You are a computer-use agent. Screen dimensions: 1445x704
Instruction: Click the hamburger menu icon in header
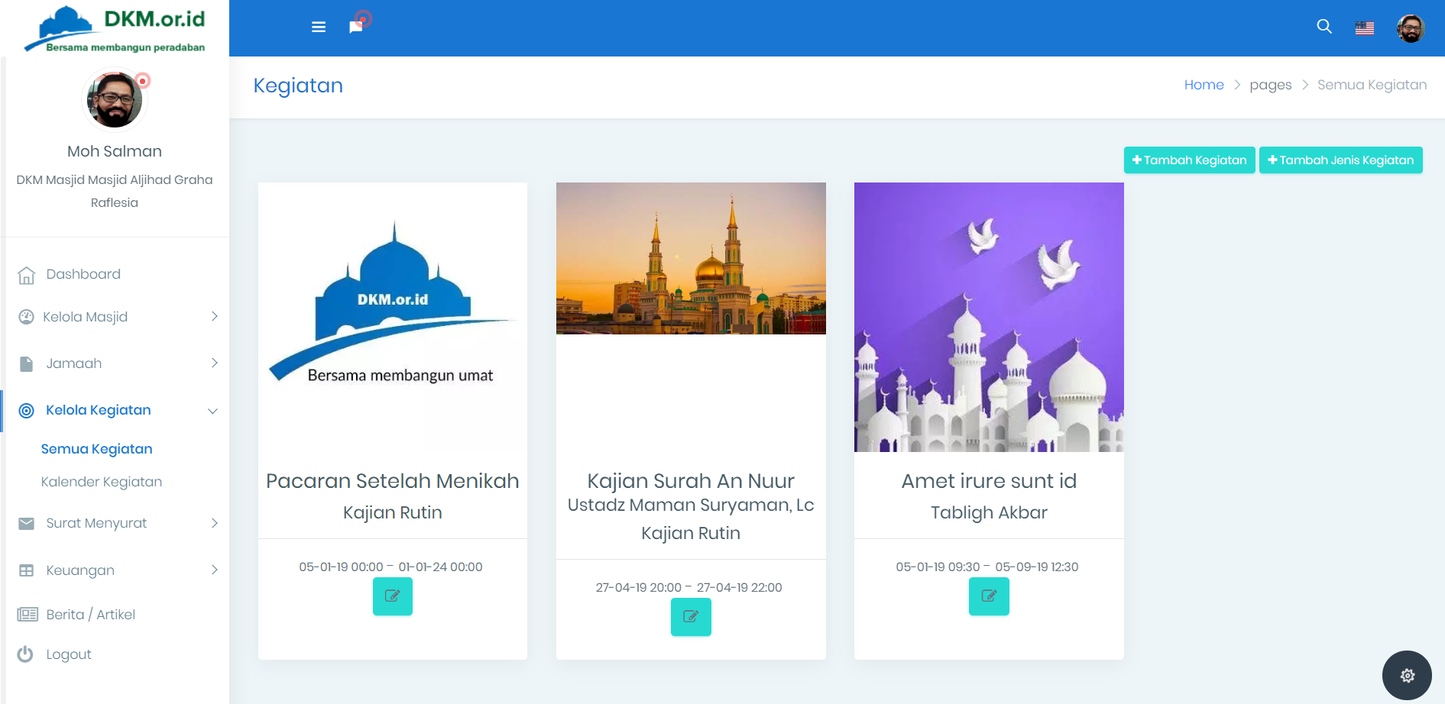click(x=319, y=27)
